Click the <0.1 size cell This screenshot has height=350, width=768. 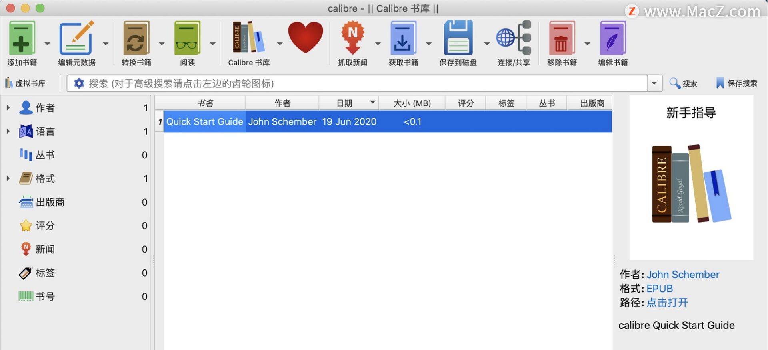[412, 122]
